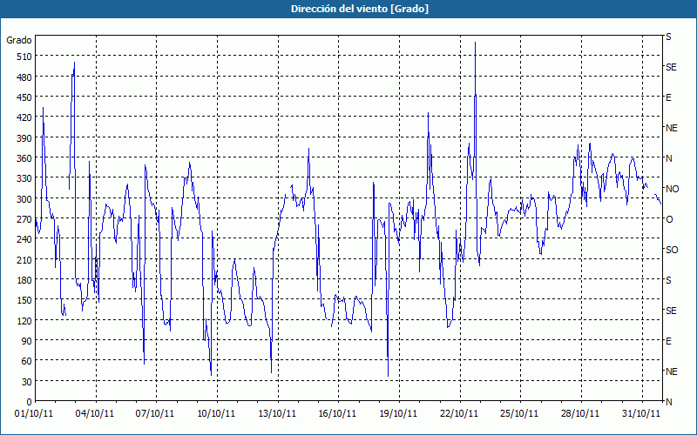Click the date label 07/10/11
Image resolution: width=697 pixels, height=435 pixels.
coord(155,414)
